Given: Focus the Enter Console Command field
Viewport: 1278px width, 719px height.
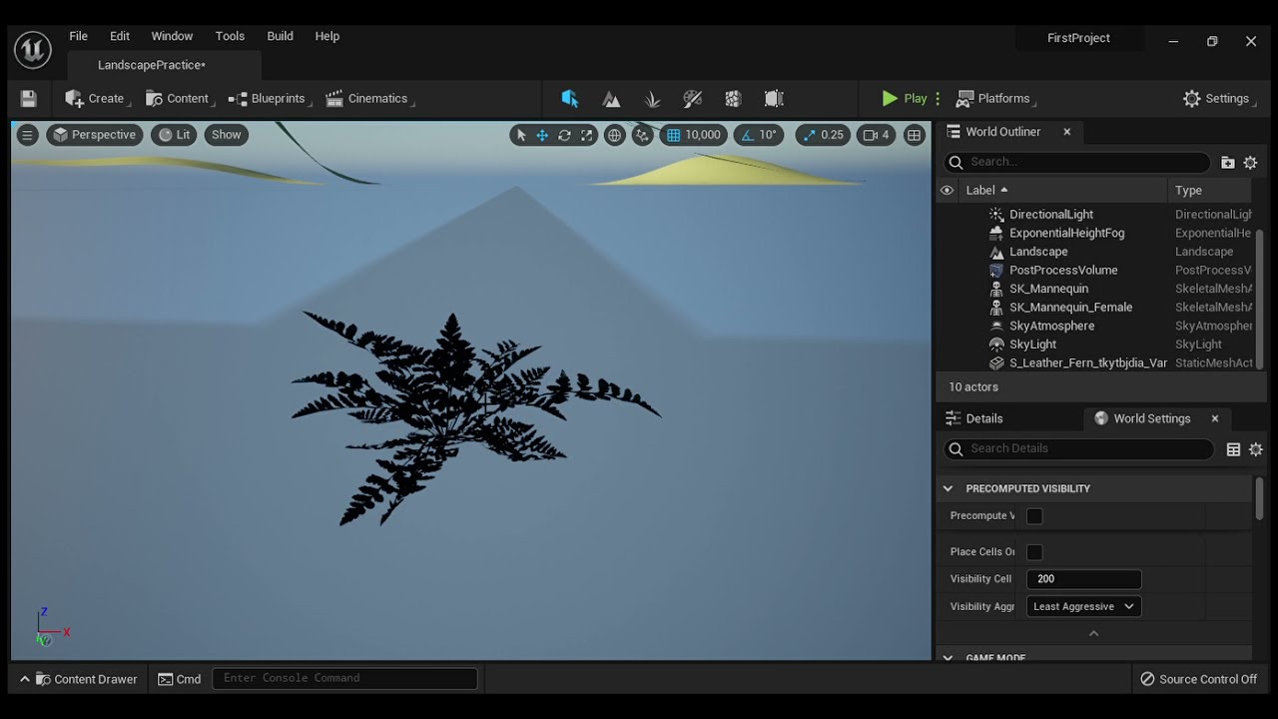Looking at the screenshot, I should (344, 678).
